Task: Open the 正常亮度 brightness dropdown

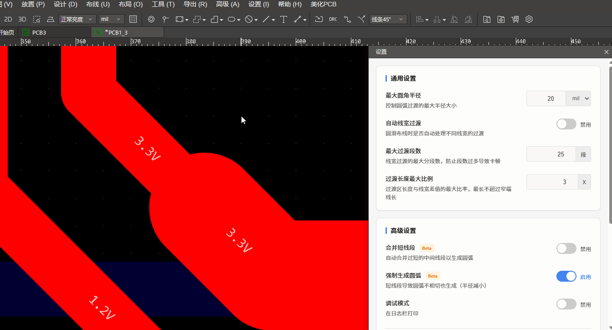Action: click(77, 19)
